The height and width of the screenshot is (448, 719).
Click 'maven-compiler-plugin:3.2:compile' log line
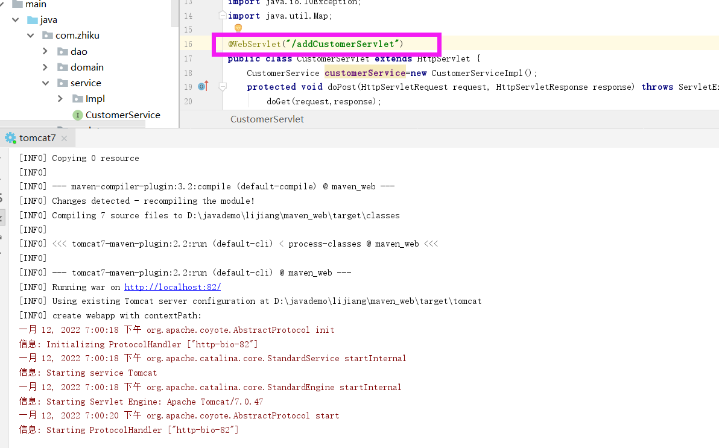tap(207, 187)
